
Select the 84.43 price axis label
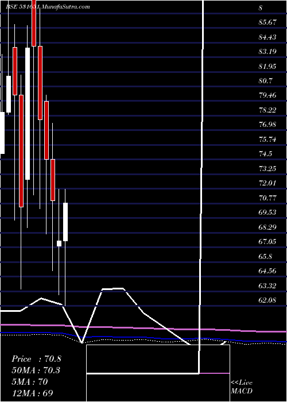tap(267, 37)
